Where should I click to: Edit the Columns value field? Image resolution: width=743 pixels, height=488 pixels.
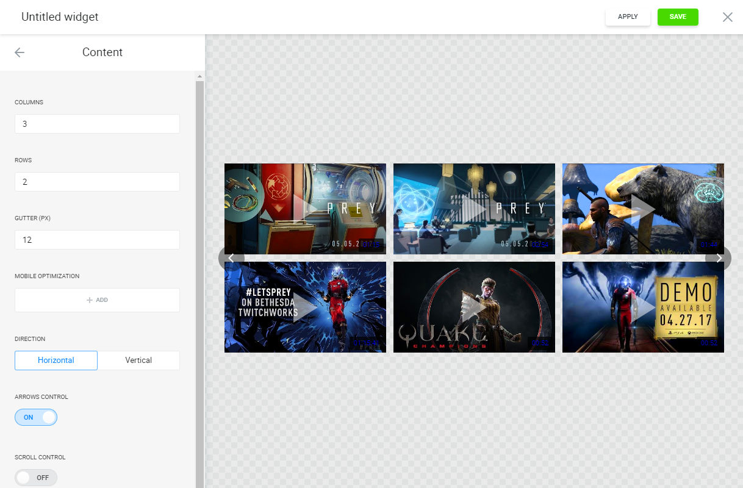[97, 124]
